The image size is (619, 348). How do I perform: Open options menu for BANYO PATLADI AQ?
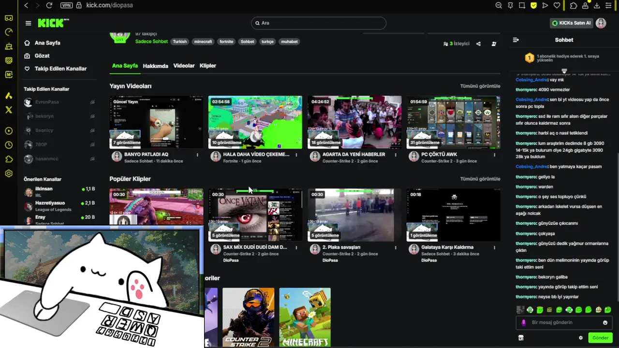pos(197,155)
